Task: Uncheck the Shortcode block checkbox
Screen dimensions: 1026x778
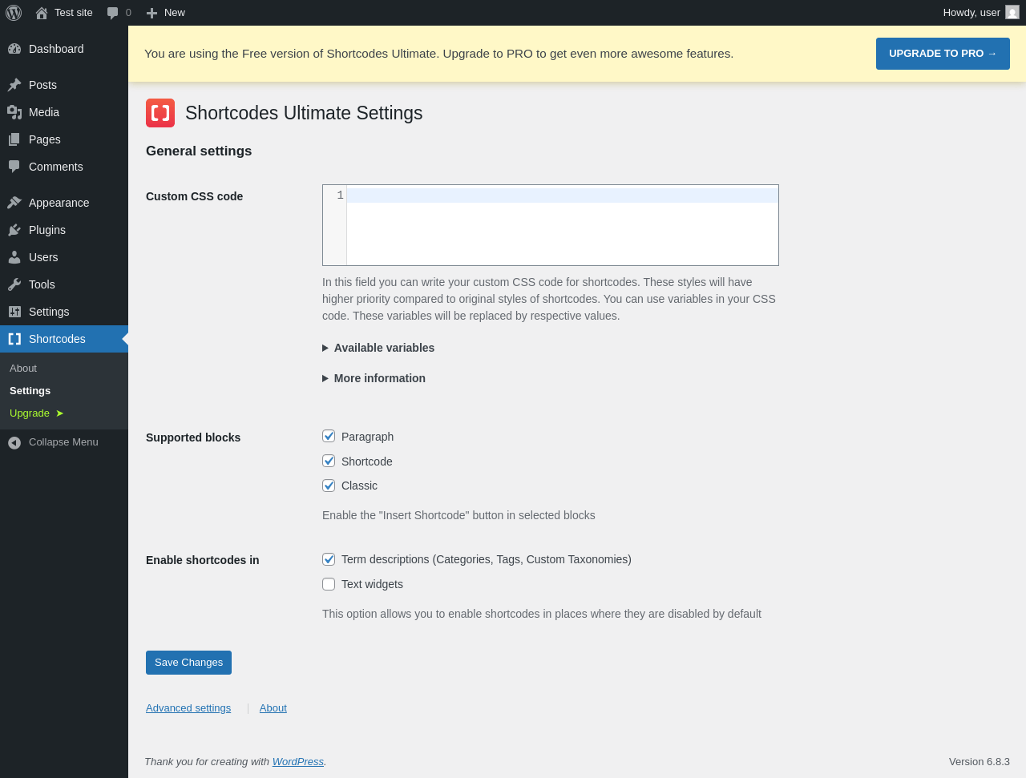Action: coord(329,461)
